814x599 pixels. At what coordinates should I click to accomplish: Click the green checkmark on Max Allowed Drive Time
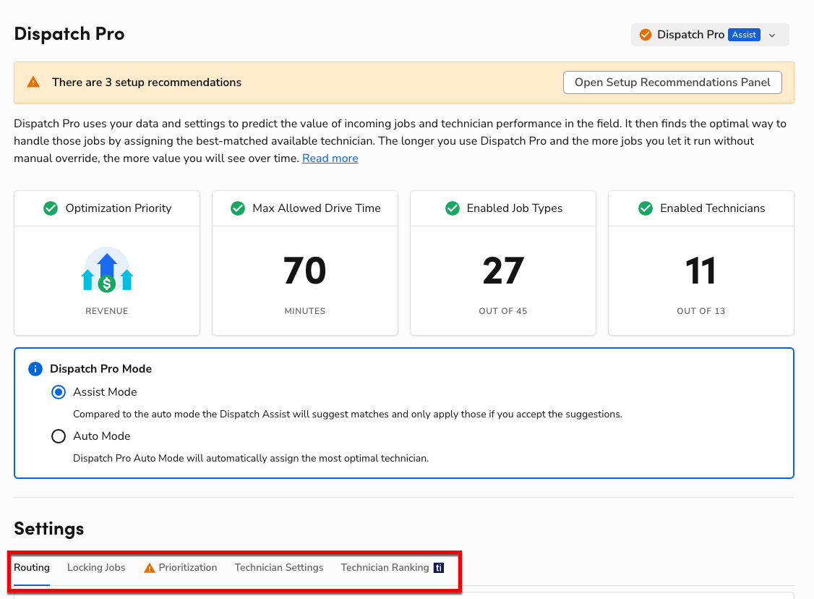(237, 208)
